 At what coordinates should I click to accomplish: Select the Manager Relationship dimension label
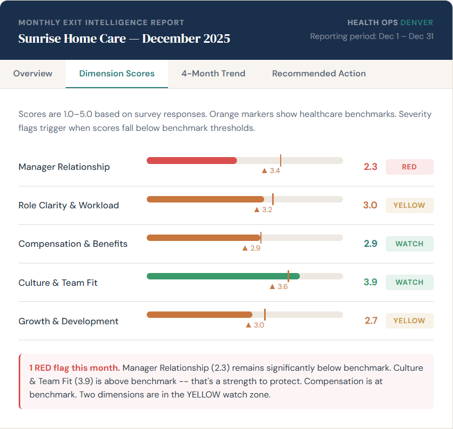click(x=64, y=167)
